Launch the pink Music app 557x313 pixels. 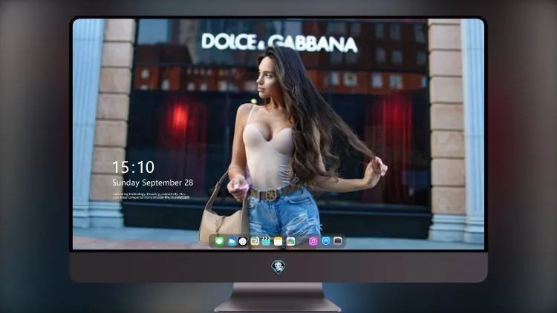[313, 242]
